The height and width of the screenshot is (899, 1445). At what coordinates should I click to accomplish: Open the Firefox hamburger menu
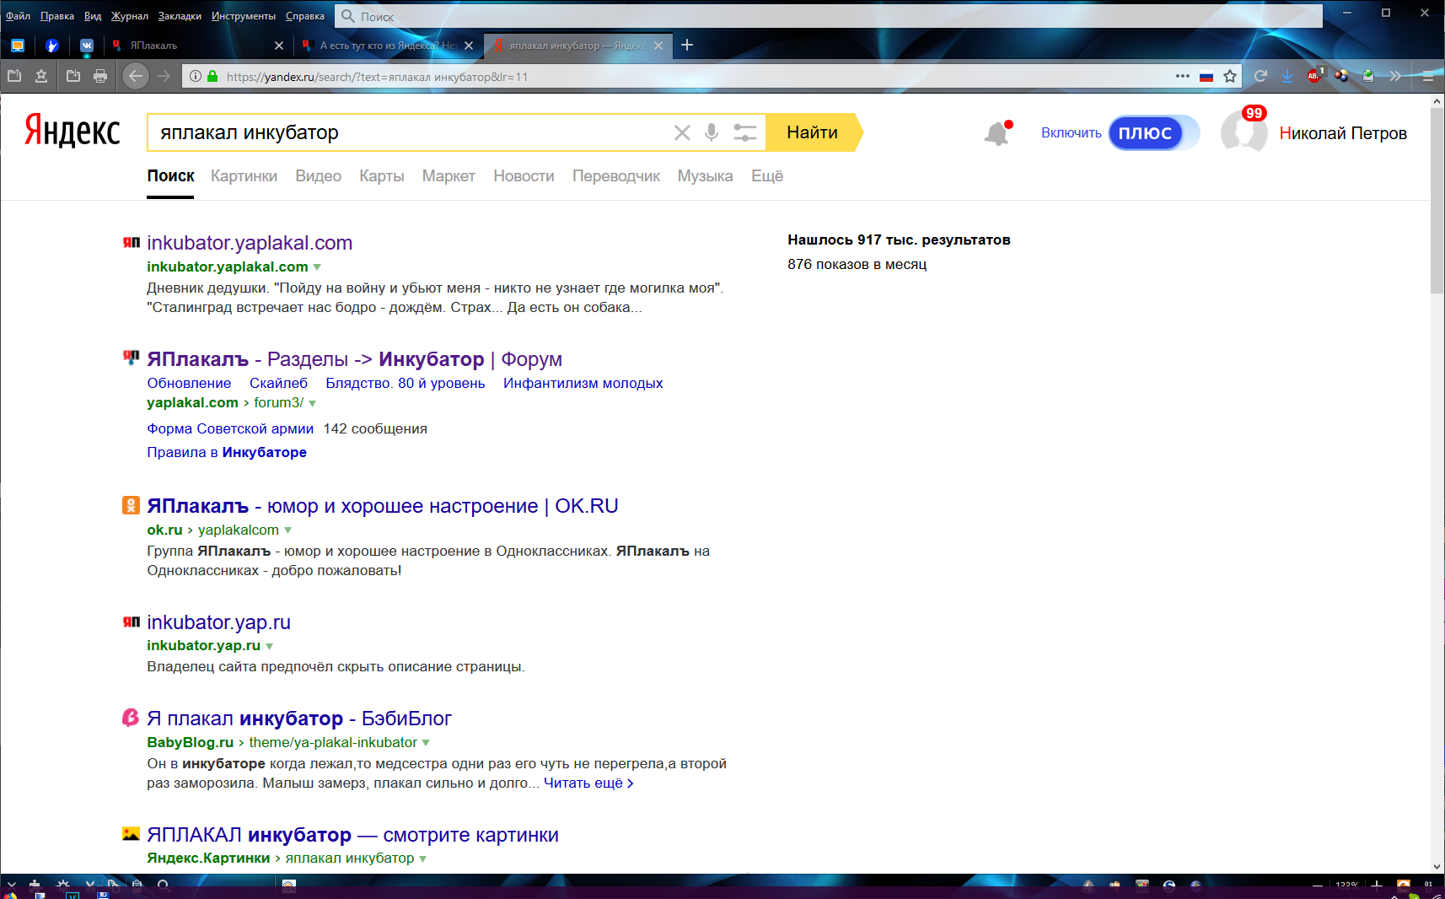tap(1428, 76)
